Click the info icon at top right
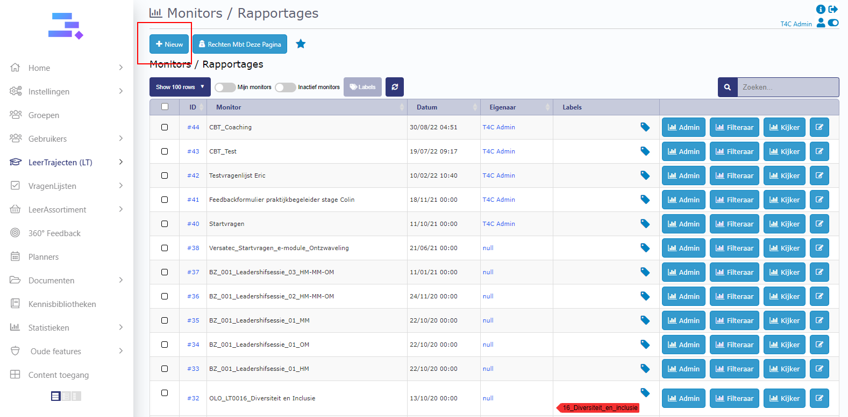Image resolution: width=848 pixels, height=417 pixels. tap(820, 9)
